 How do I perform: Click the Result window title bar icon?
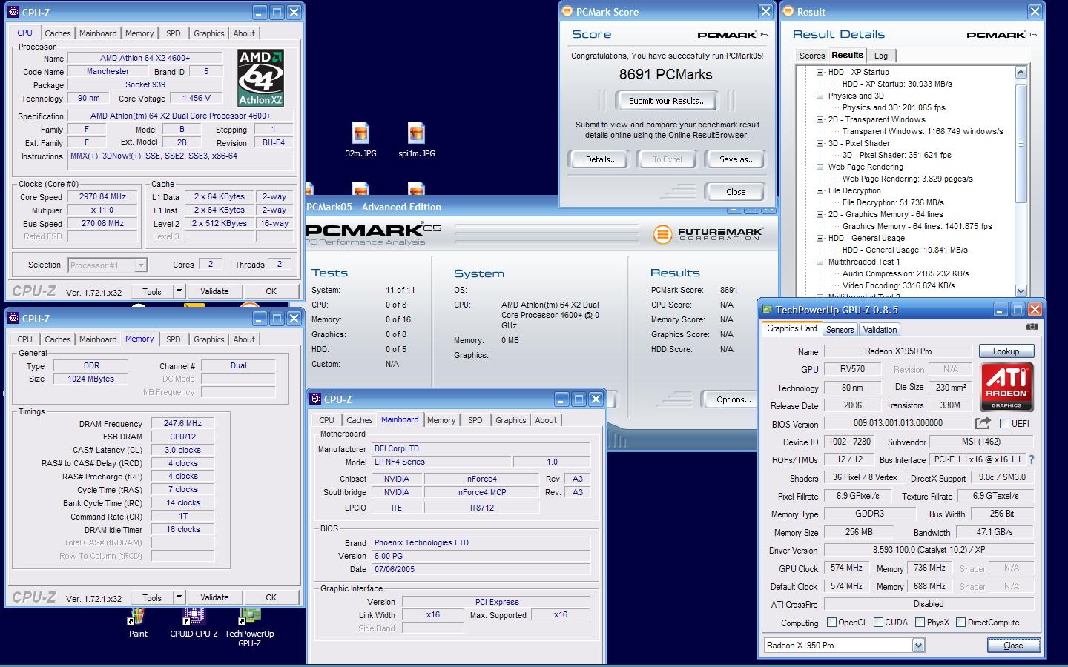788,12
